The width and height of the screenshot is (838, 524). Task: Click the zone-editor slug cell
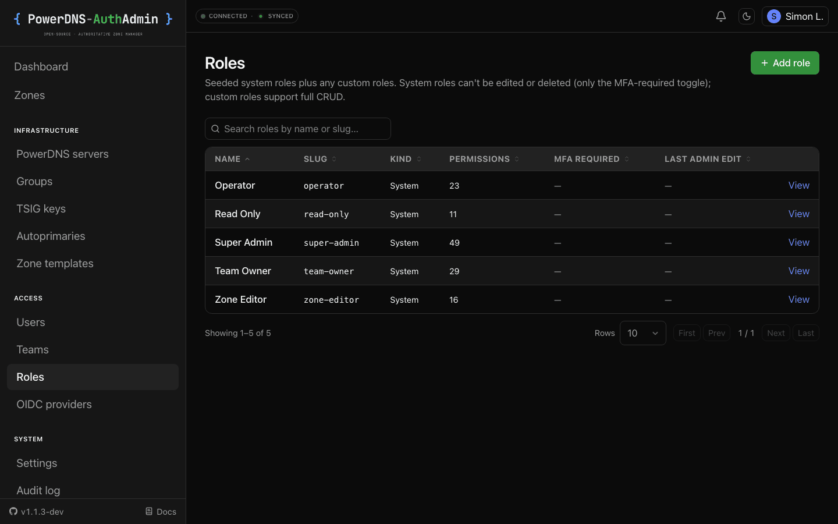331,300
